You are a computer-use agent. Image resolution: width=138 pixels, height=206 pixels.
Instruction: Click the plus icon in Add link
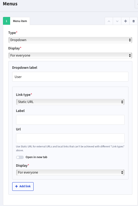pos(16,186)
